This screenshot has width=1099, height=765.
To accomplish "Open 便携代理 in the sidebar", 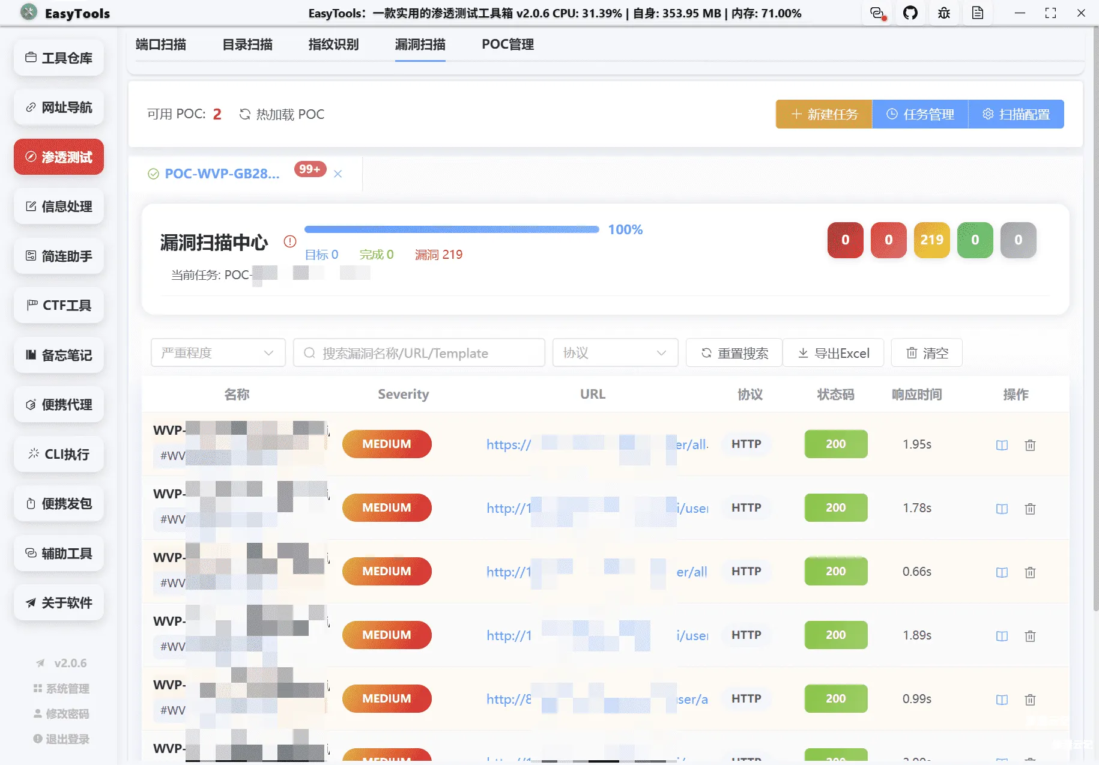I will coord(58,405).
